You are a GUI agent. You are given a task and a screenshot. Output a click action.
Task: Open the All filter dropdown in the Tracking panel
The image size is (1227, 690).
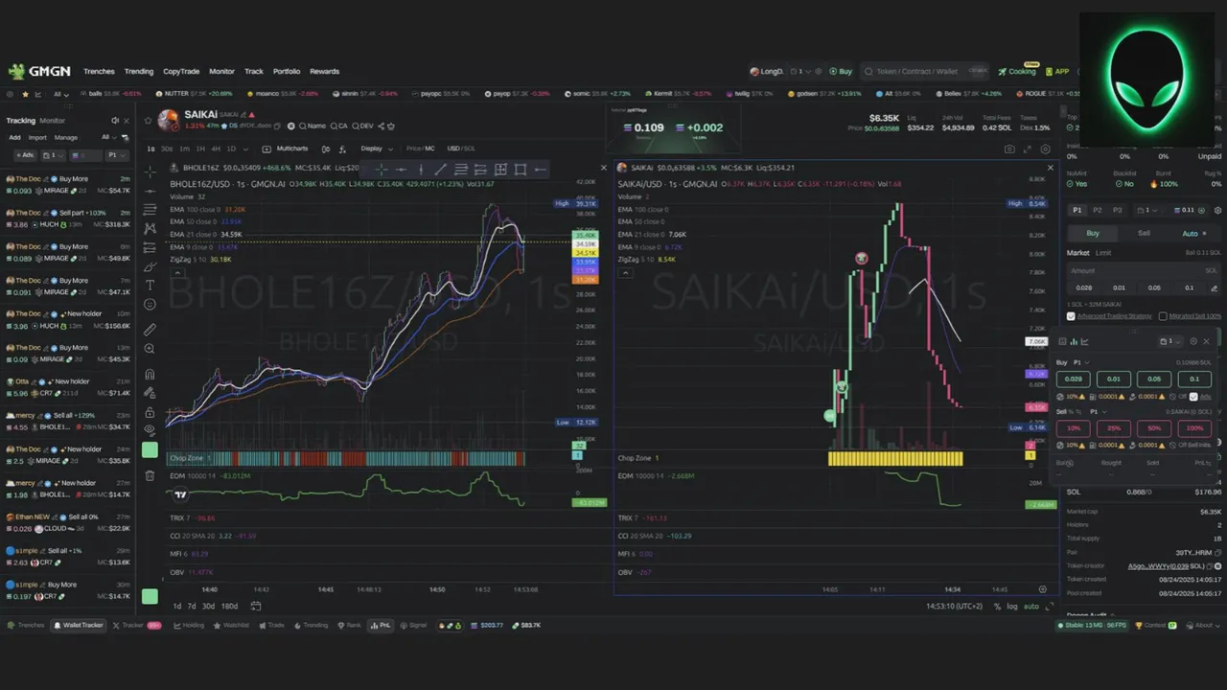tap(108, 137)
